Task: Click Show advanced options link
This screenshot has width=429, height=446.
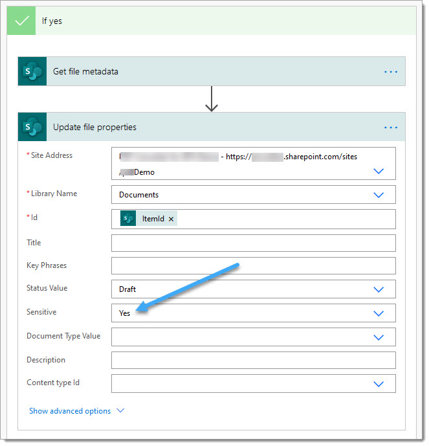Action: pyautogui.click(x=70, y=411)
